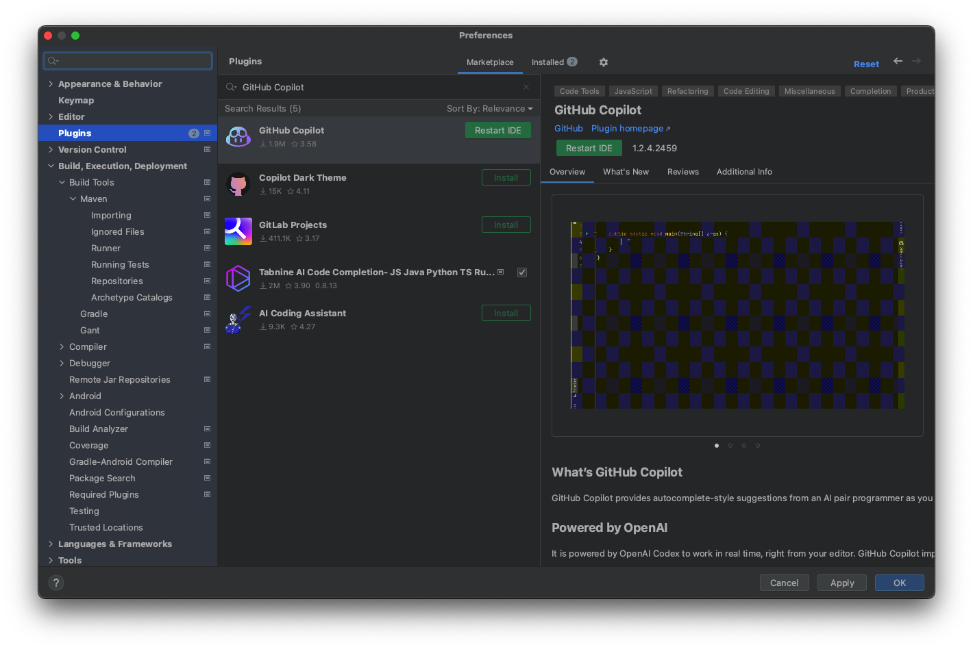Open the help question mark button

pos(56,583)
